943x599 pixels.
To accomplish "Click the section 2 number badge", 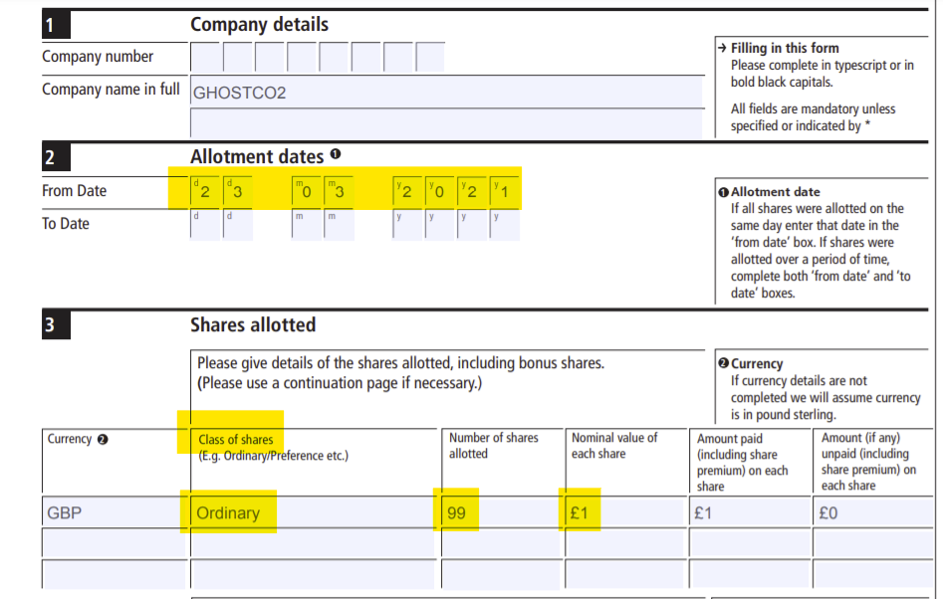I will tap(52, 157).
